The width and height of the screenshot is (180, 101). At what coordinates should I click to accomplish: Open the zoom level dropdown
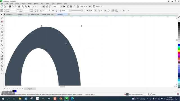(x=61, y=6)
